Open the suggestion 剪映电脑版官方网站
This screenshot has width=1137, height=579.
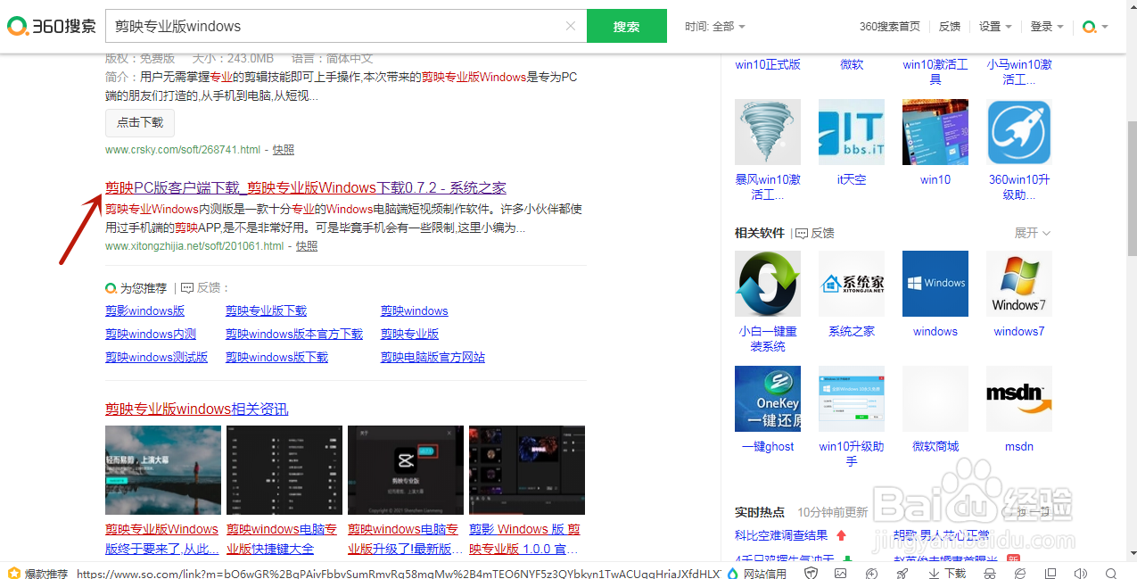pyautogui.click(x=433, y=357)
